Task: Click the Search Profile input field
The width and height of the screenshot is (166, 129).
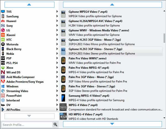Action: pos(27,125)
